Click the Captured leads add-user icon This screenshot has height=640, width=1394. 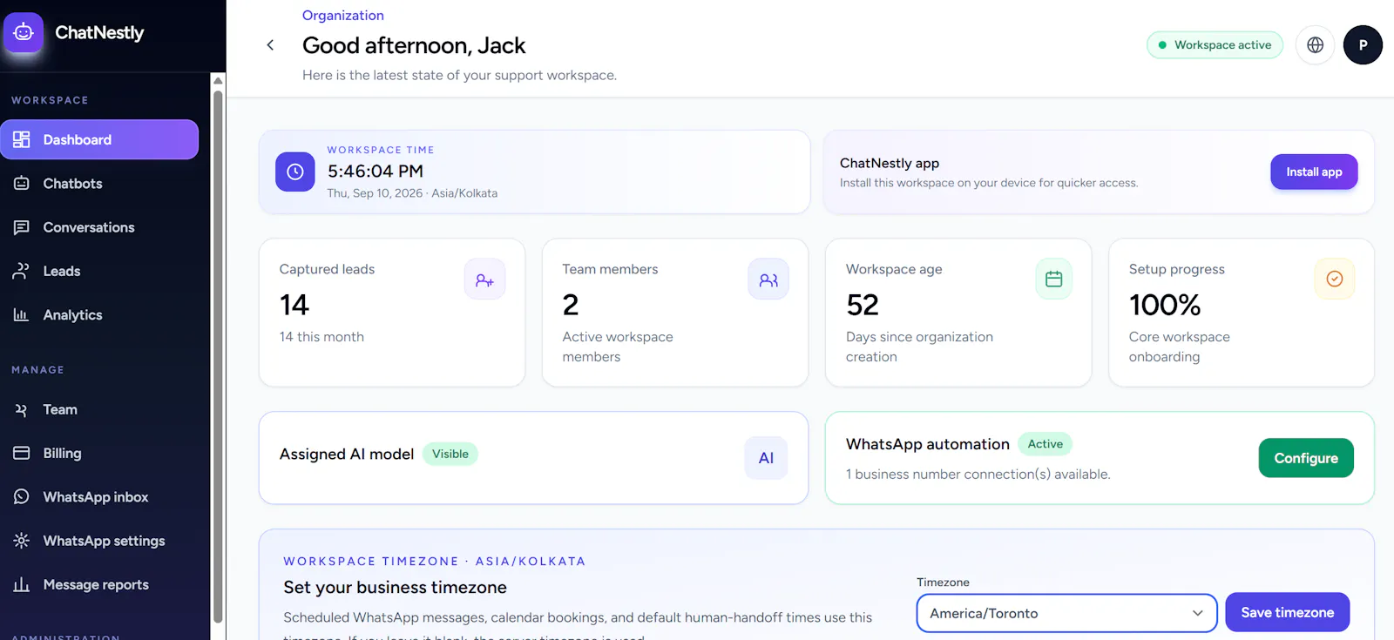[x=484, y=280]
